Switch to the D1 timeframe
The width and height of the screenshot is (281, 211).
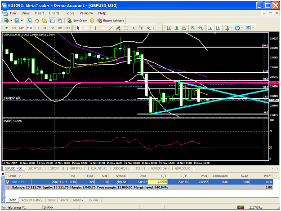tap(52, 28)
